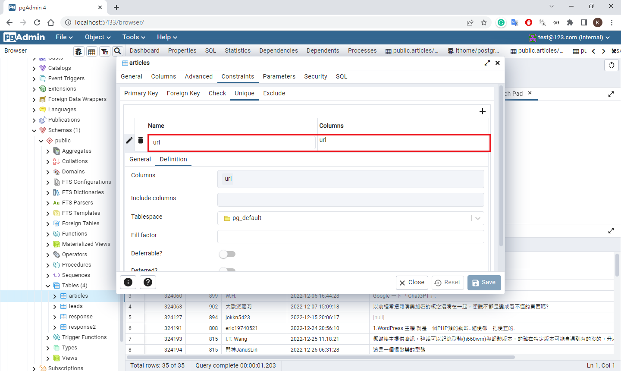The width and height of the screenshot is (621, 371).
Task: Open the dialog info icon button
Action: (128, 282)
